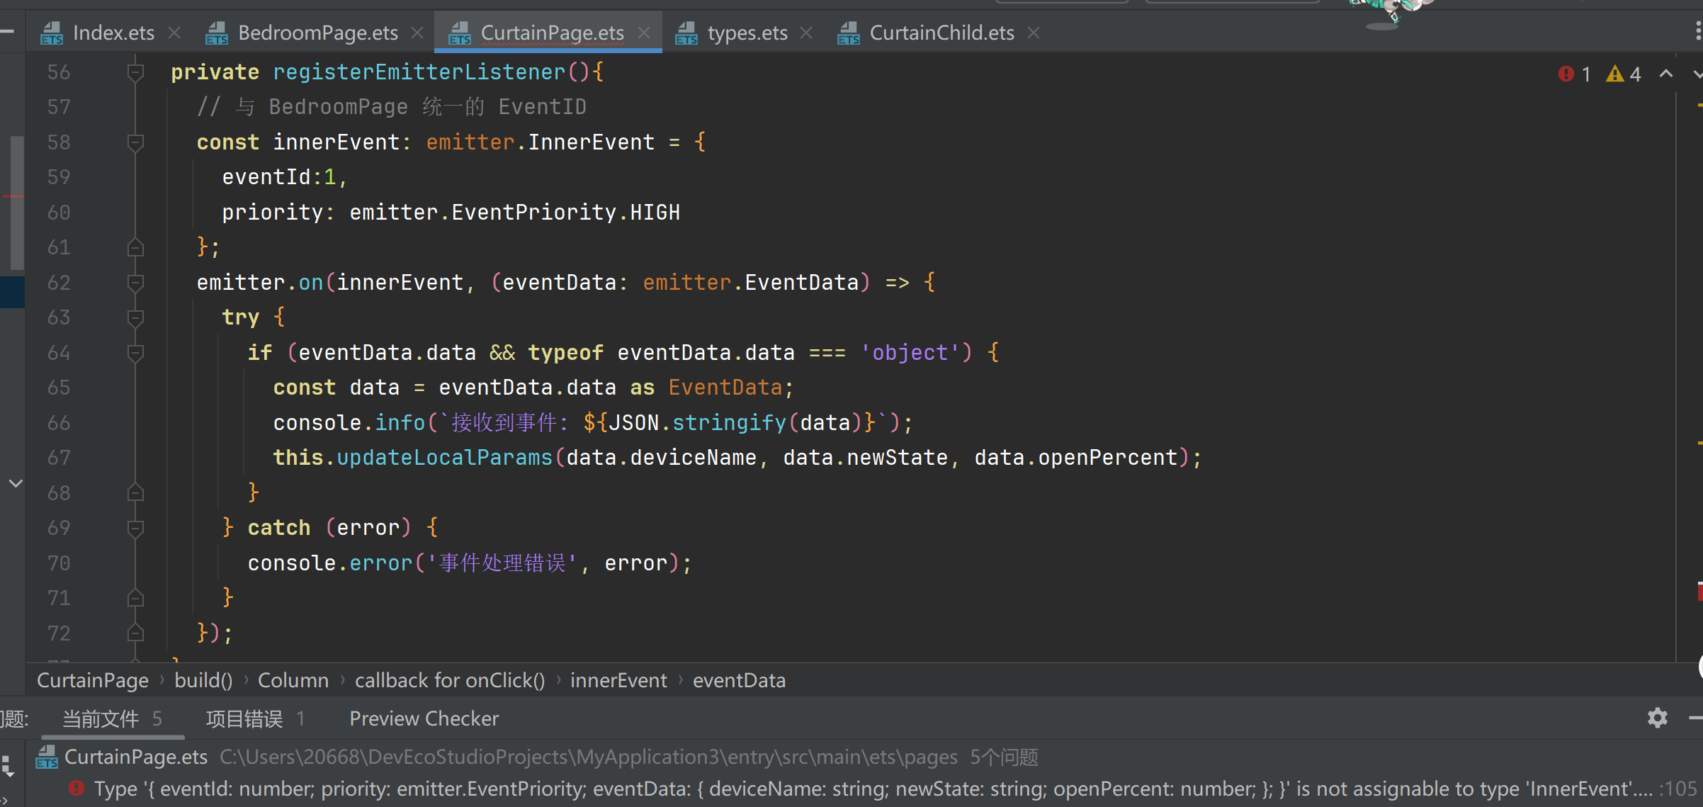Click the fold end marker at line 71
Viewport: 1703px width, 807px height.
click(x=135, y=598)
